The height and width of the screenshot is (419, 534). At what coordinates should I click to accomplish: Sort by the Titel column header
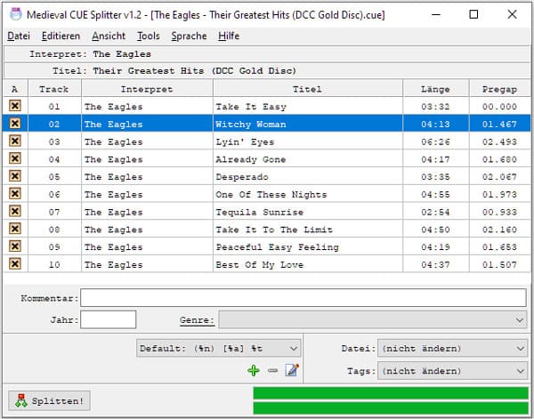tap(308, 89)
